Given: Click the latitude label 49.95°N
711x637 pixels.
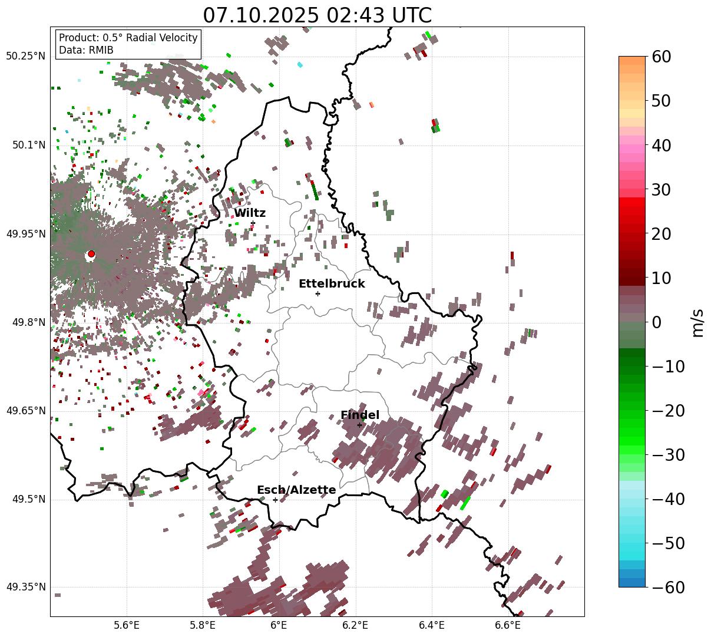Looking at the screenshot, I should (x=25, y=234).
